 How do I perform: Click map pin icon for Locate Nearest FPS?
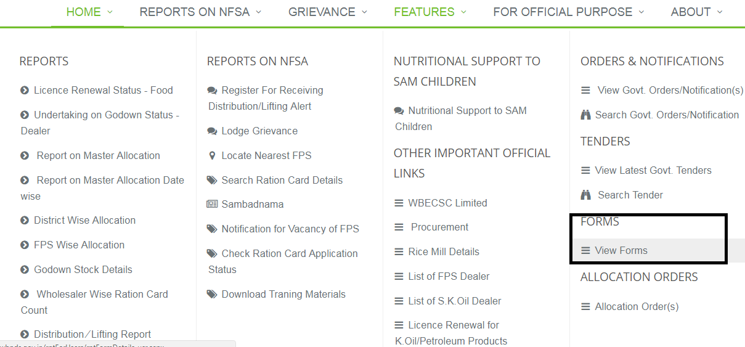tap(213, 156)
